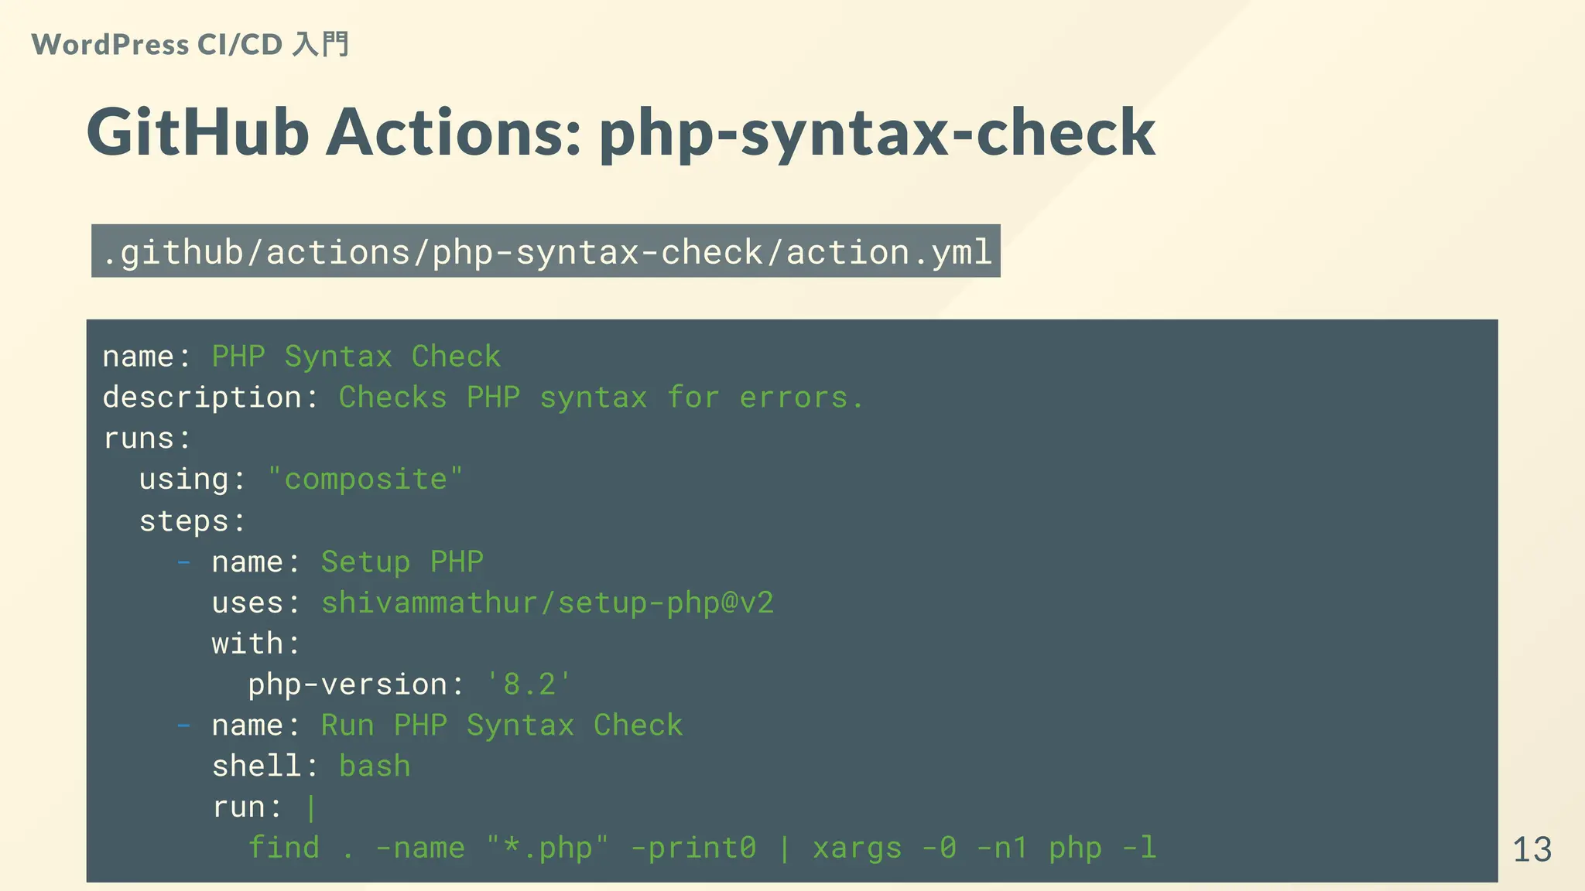Click 'Run PHP Syntax Check' step name

[x=502, y=725]
